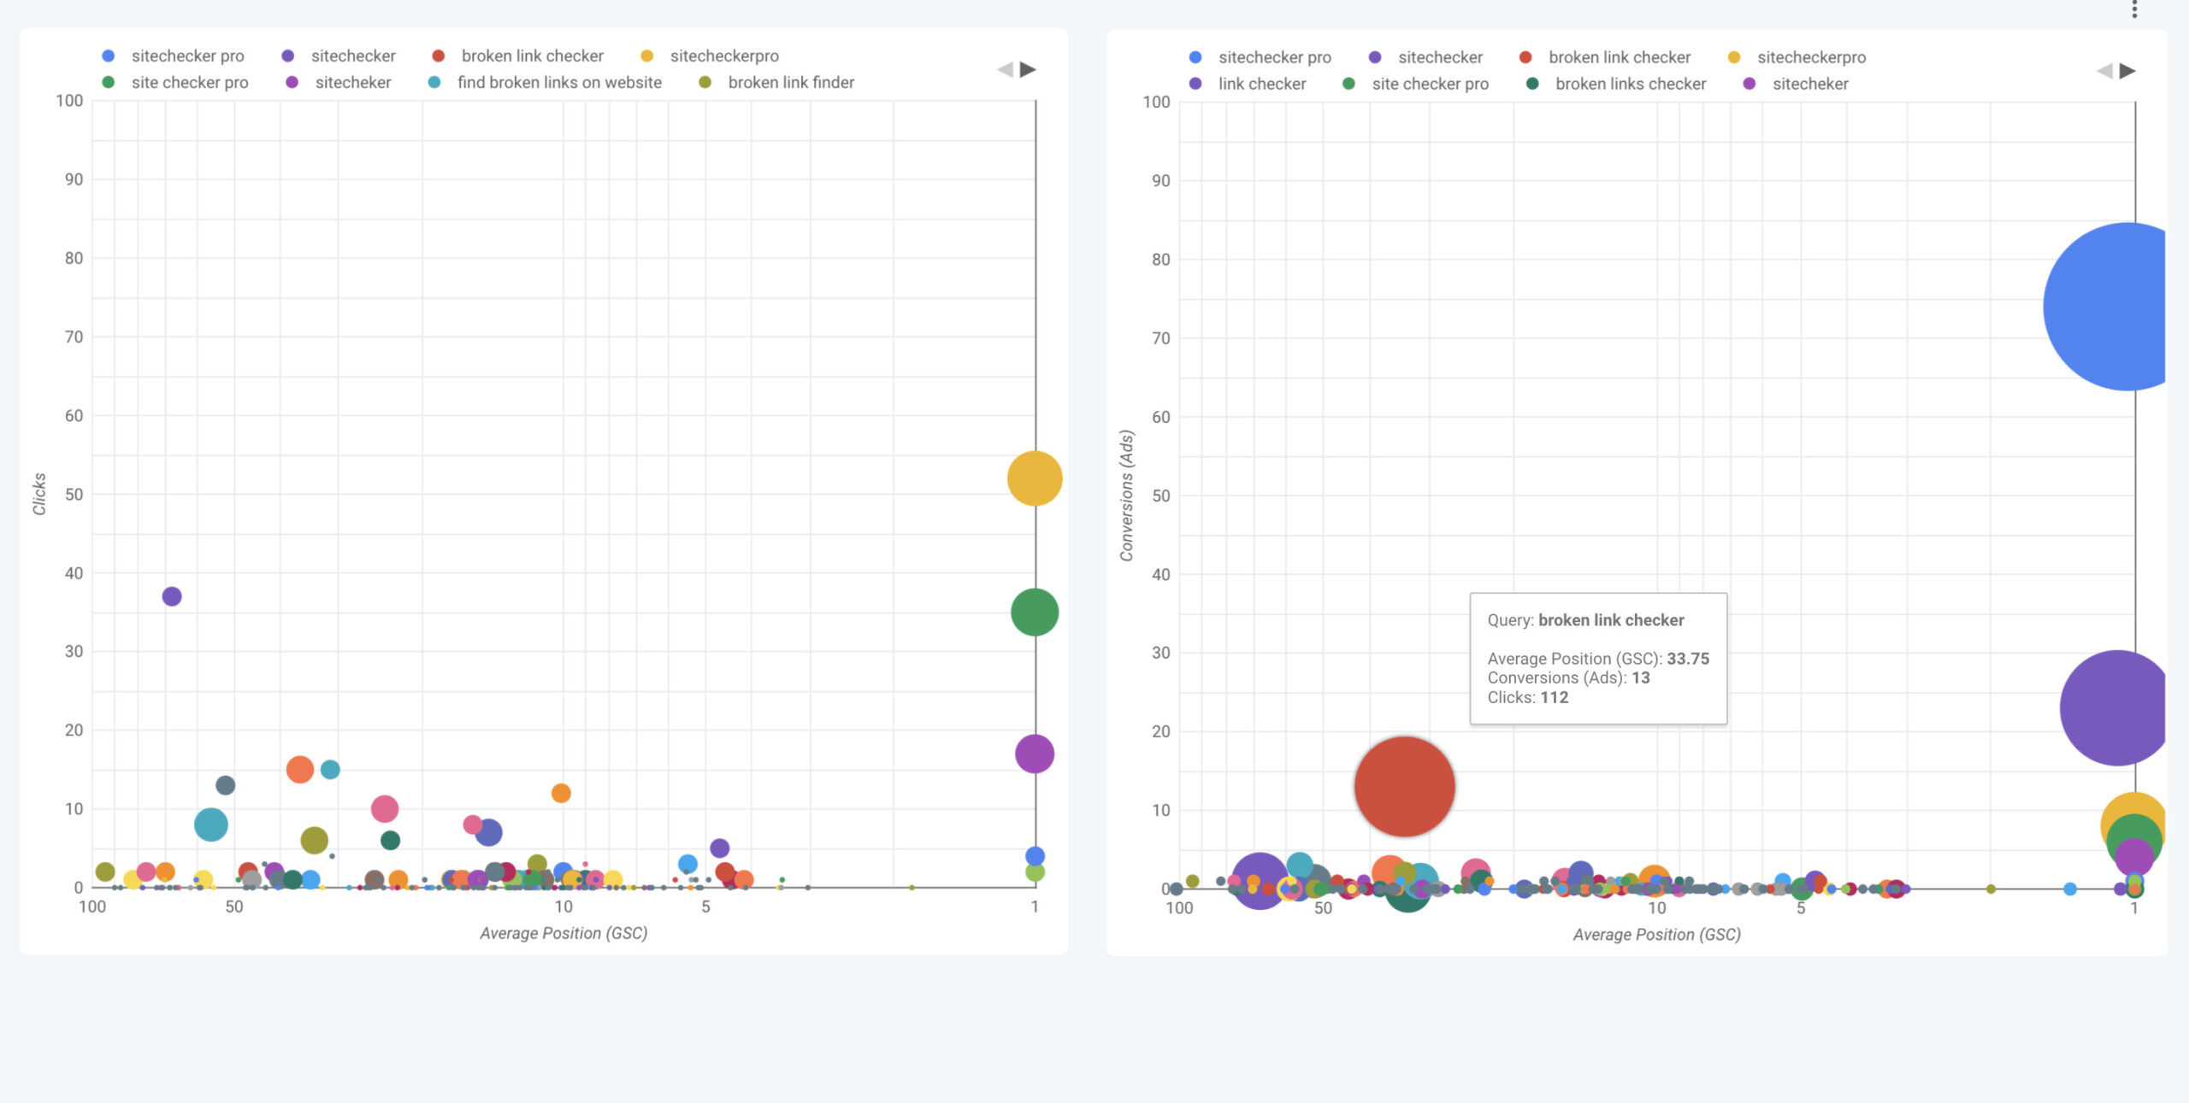The width and height of the screenshot is (2189, 1103).
Task: Click the olive bubble at 6 clicks
Action: point(315,841)
